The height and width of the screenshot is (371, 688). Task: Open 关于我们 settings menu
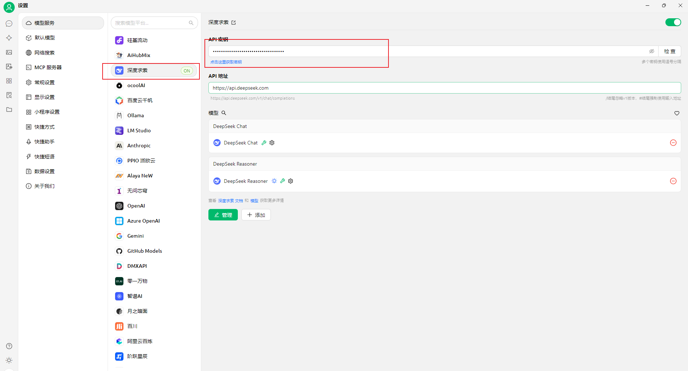coord(63,186)
